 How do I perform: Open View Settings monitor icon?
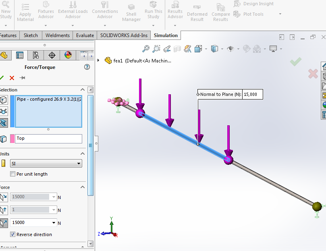(x=273, y=49)
